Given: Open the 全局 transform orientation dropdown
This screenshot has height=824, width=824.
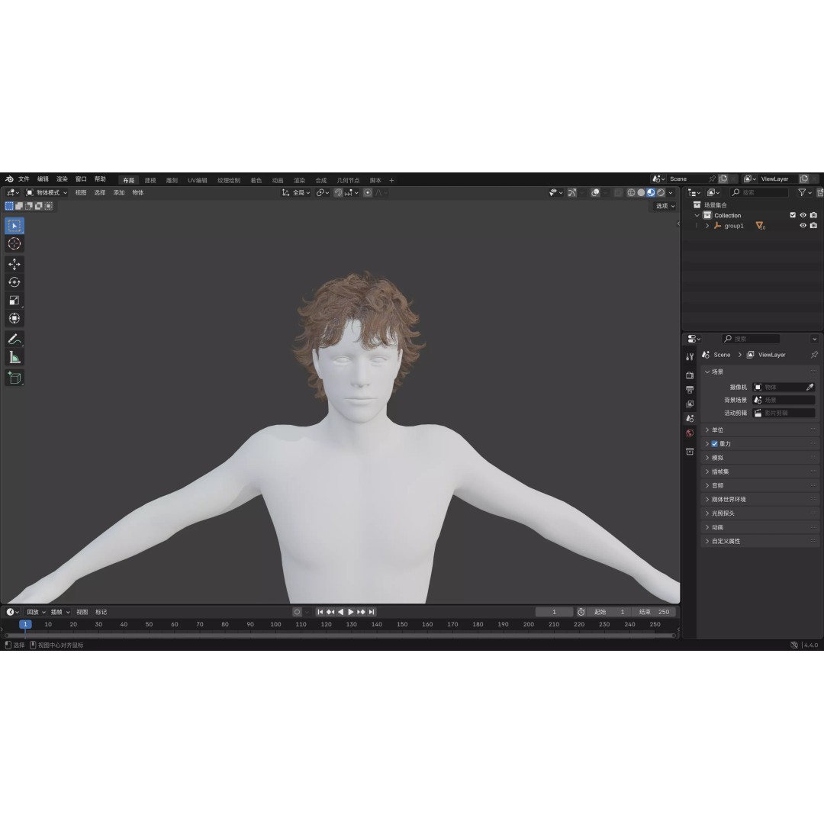Looking at the screenshot, I should pos(296,193).
